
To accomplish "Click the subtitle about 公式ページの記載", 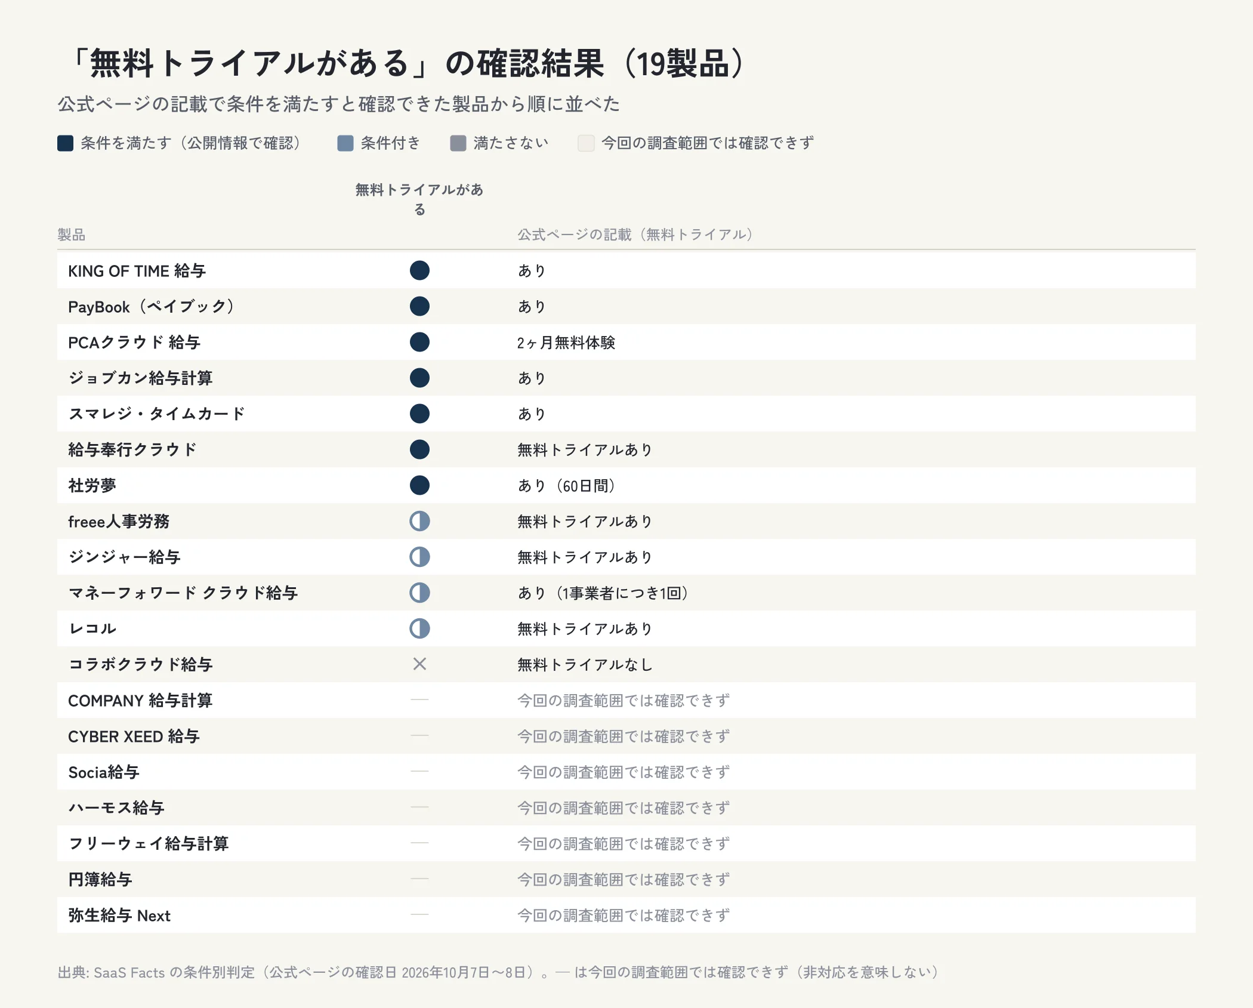I will (339, 104).
